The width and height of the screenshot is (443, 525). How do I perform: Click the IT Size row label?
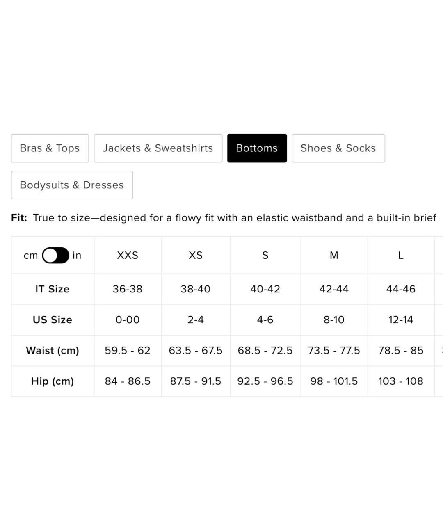click(52, 289)
